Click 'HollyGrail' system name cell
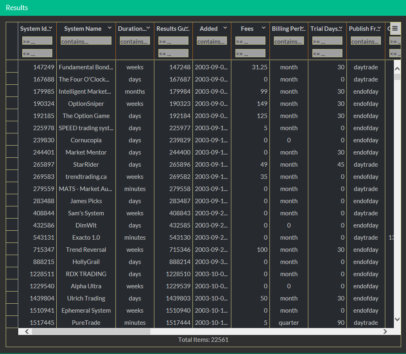This screenshot has width=406, height=354. (86, 262)
